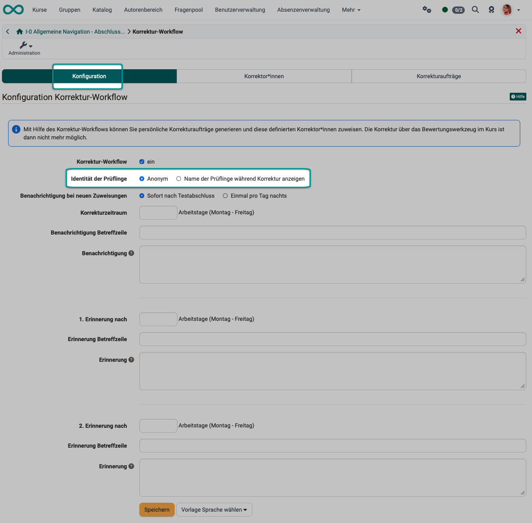This screenshot has height=523, width=532.
Task: Choose 'Einmal pro Tag nachts' option
Action: click(x=225, y=196)
